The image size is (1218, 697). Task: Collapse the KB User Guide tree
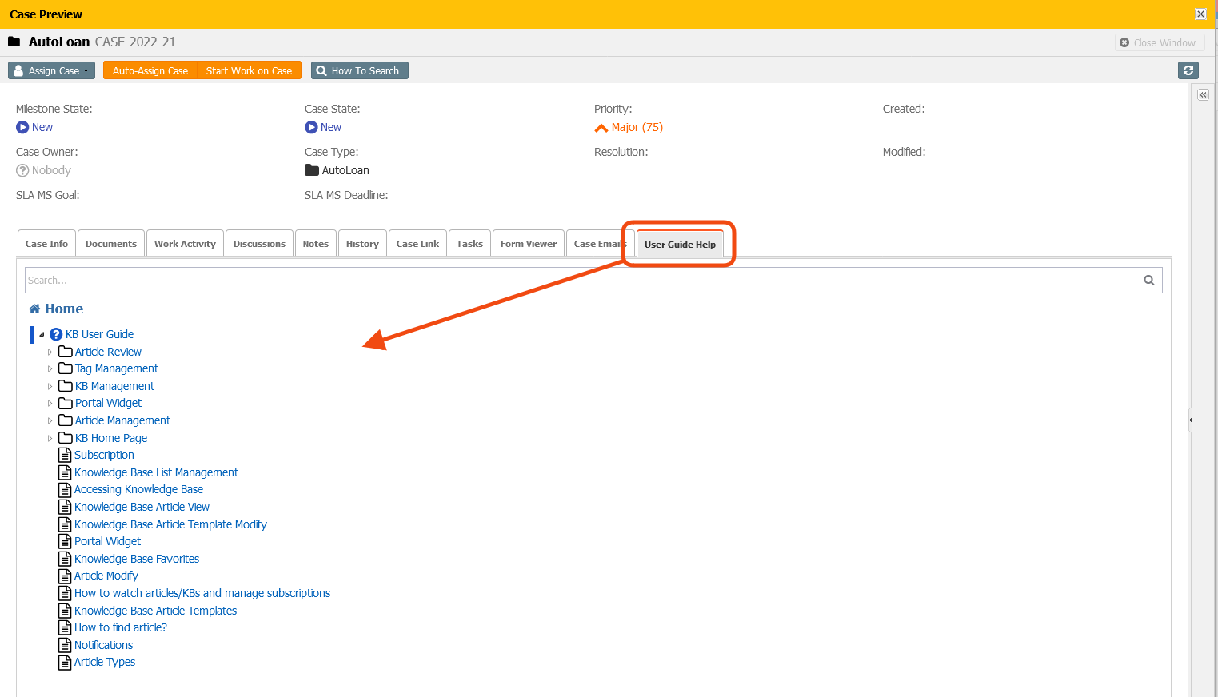(x=42, y=334)
